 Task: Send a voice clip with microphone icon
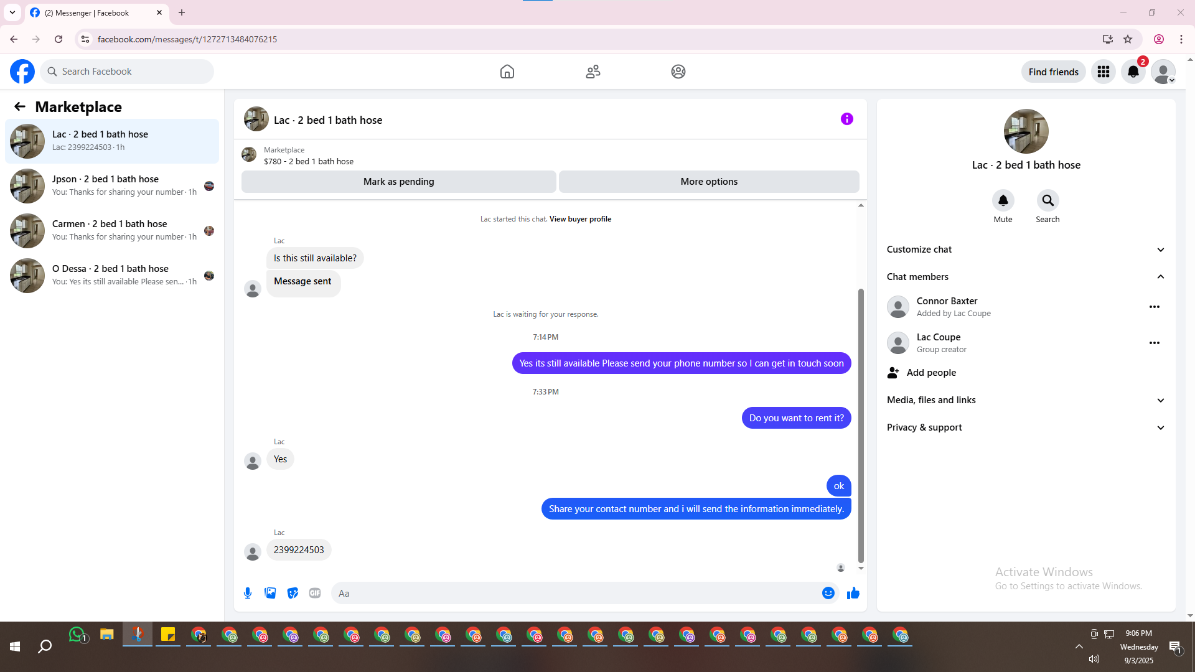[248, 593]
